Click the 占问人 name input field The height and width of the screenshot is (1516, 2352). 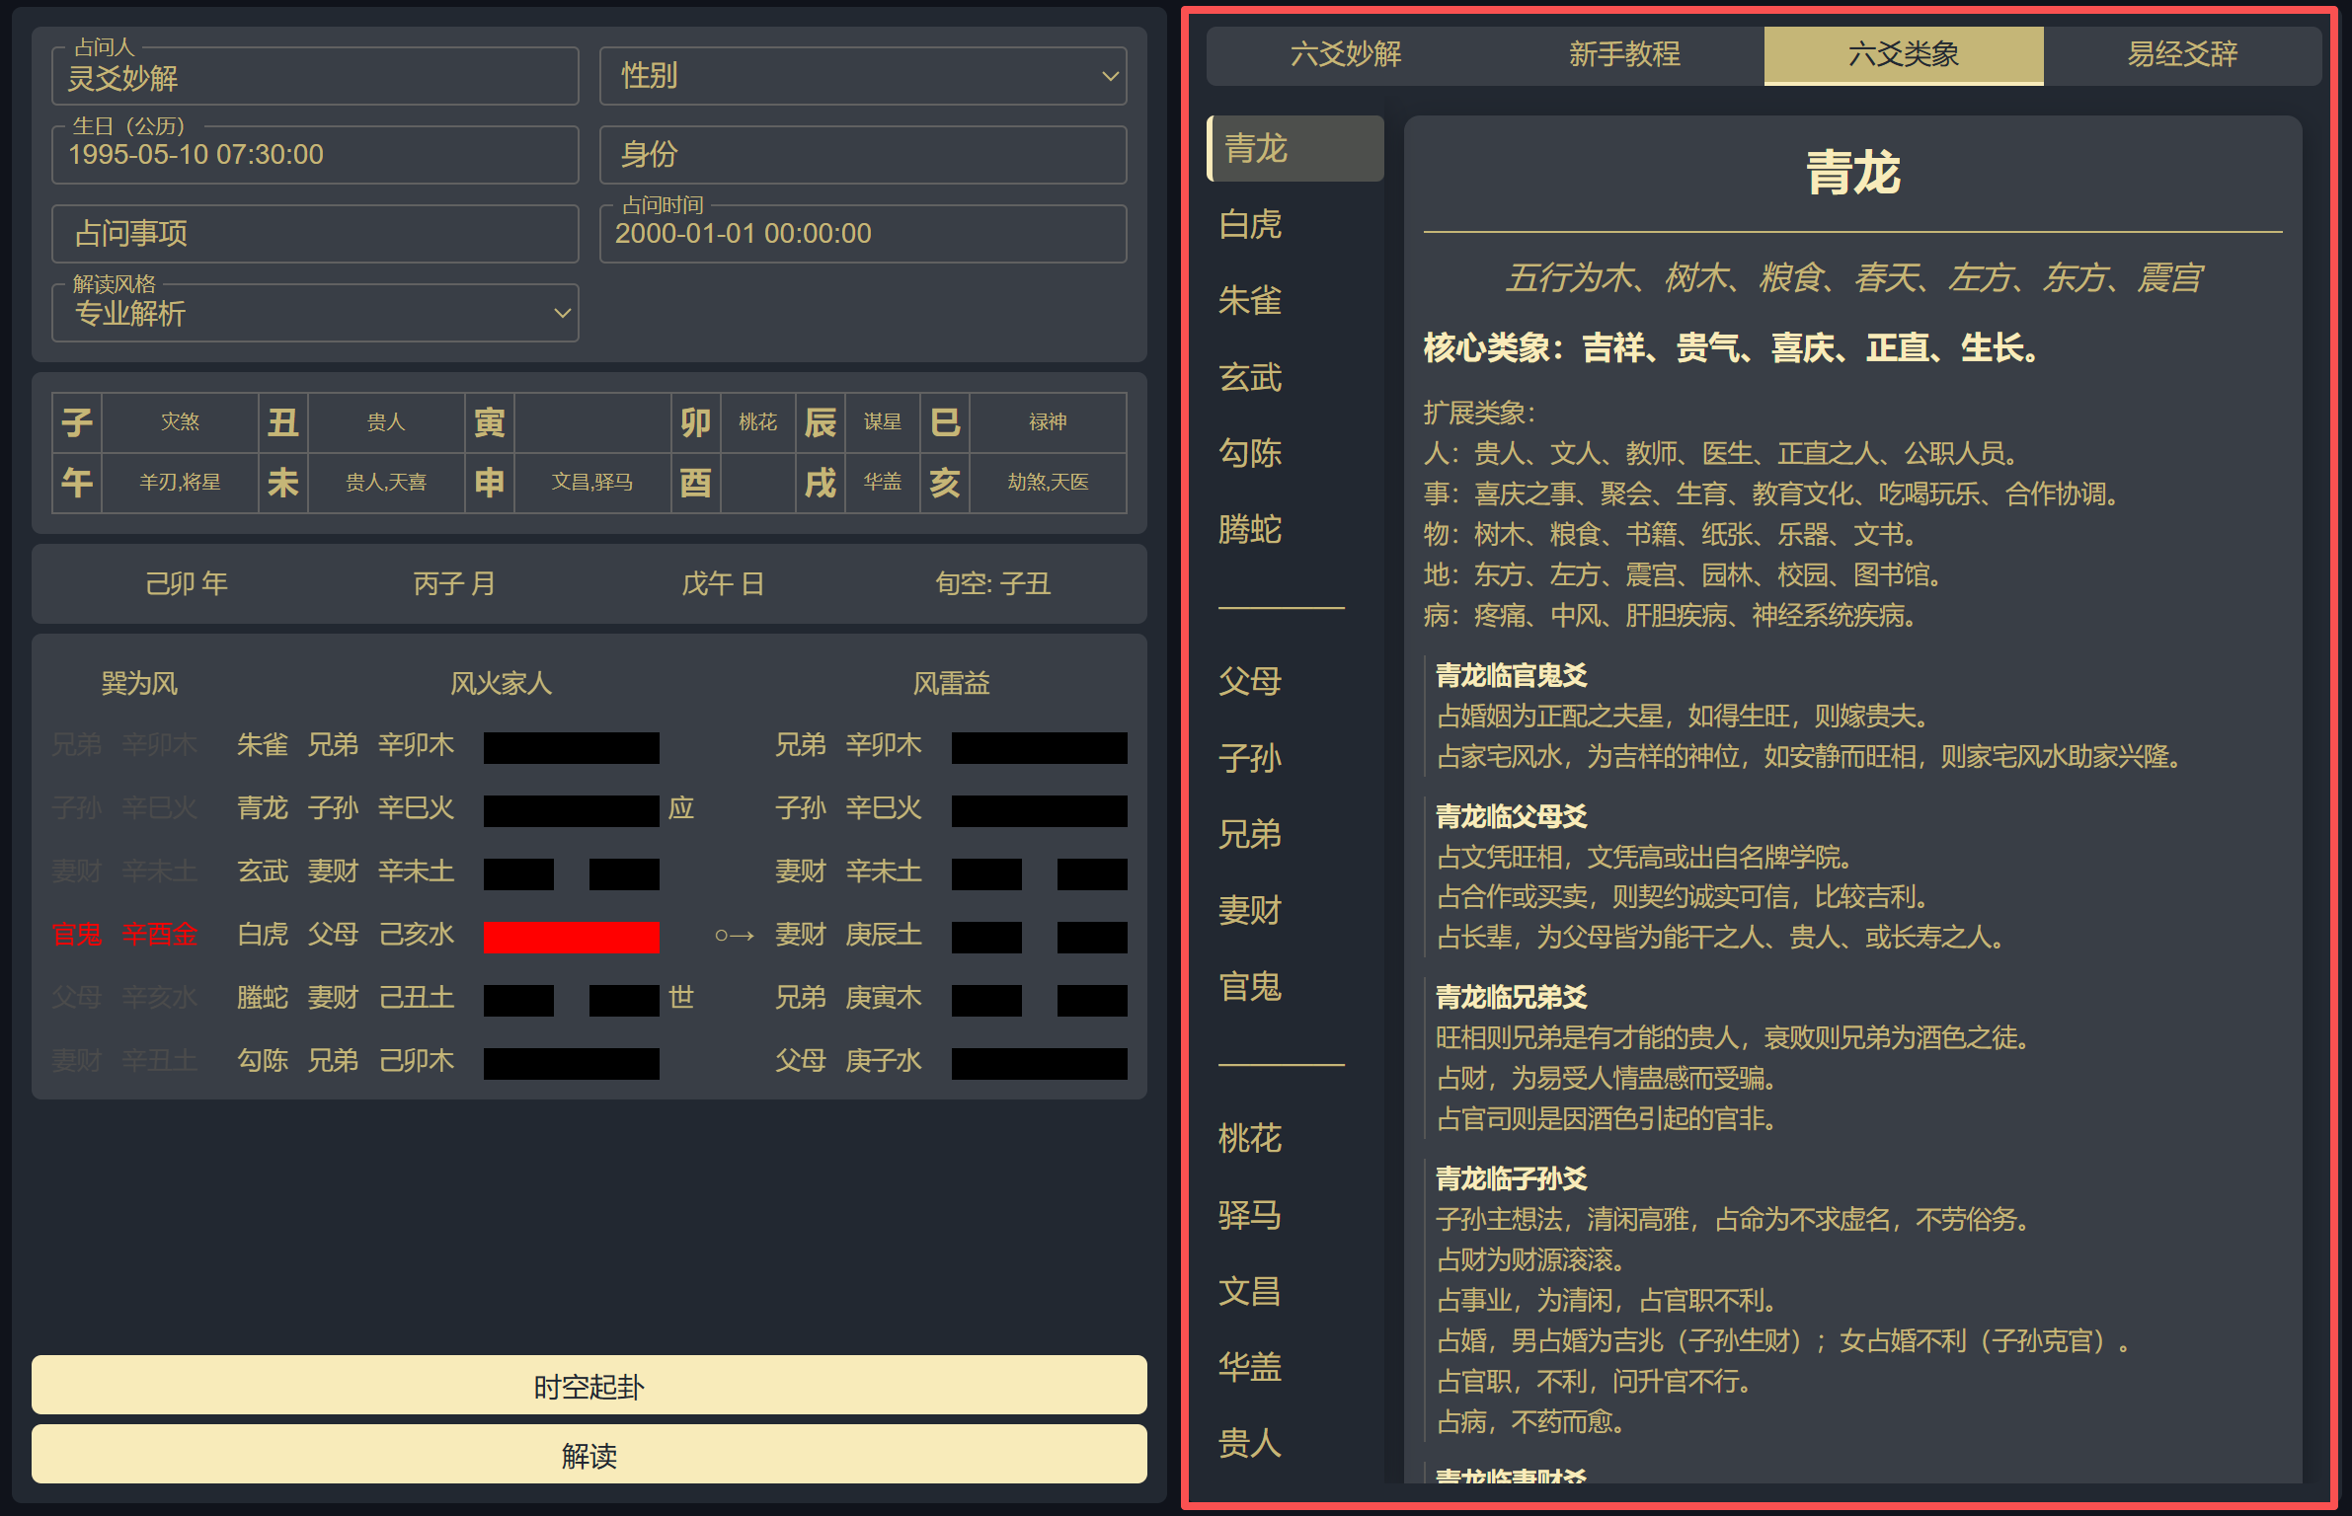(x=314, y=78)
